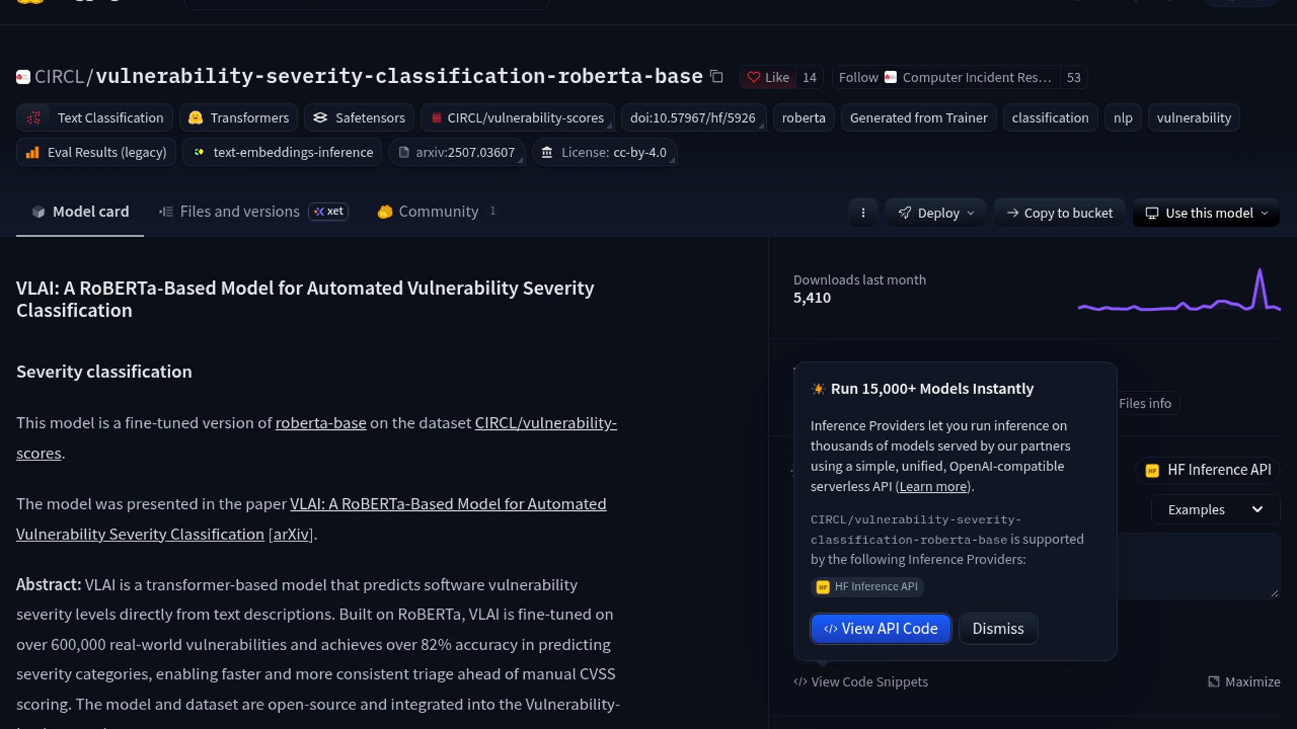
Task: Expand the Deploy dropdown
Action: (936, 213)
